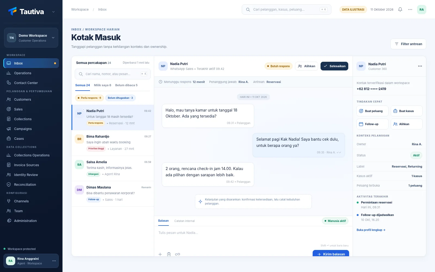Viewport: 435px width, 272px height.
Task: Toggle the Perlu respons filter chip
Action: coord(89,98)
